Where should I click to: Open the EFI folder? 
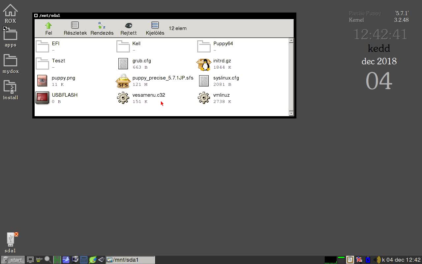(42, 46)
